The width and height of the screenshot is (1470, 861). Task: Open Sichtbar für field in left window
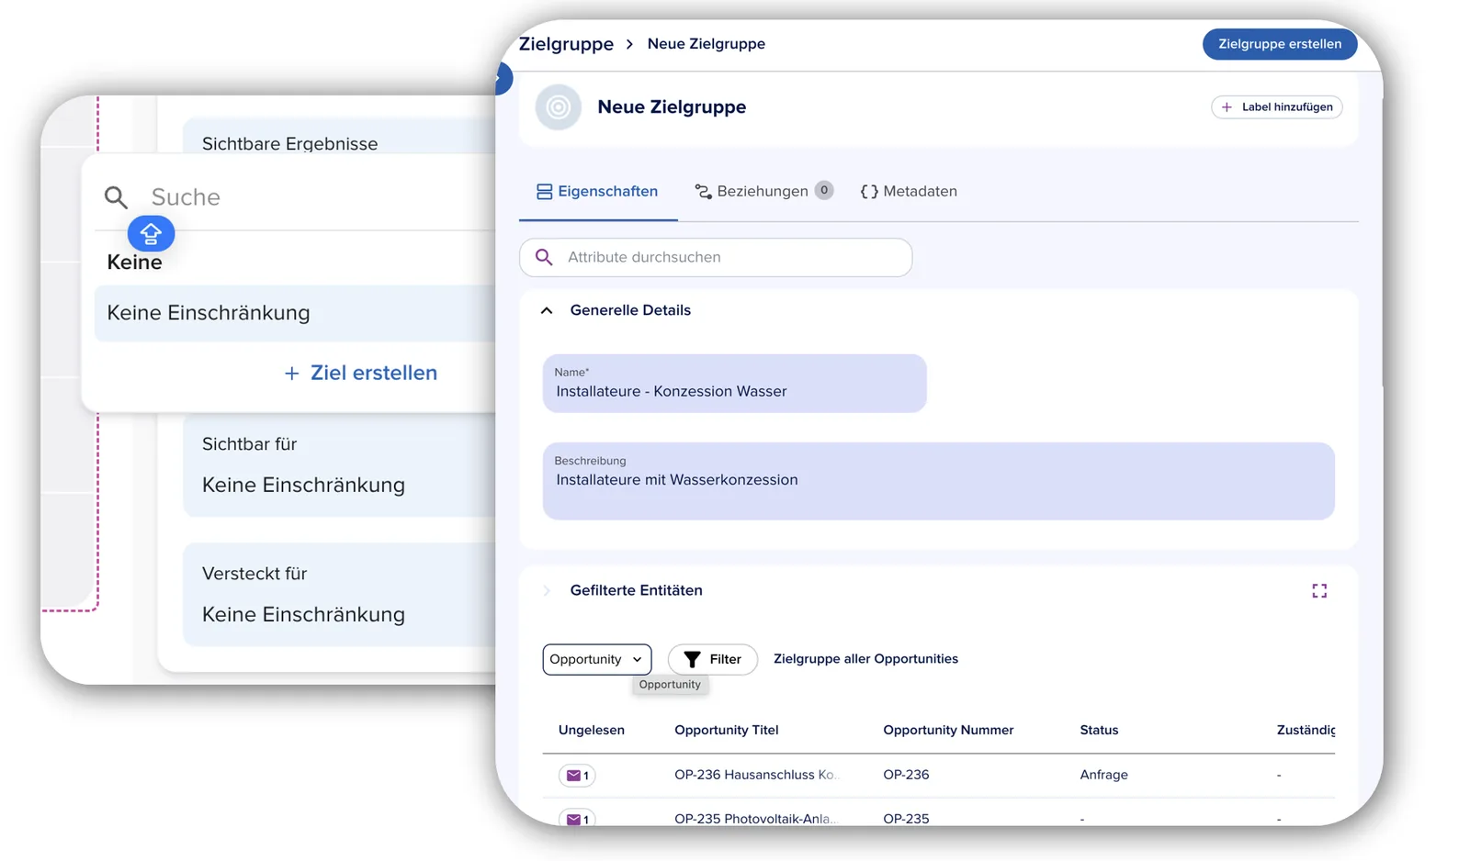point(339,466)
